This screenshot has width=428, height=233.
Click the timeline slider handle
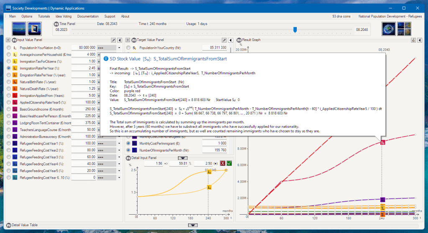[295, 30]
